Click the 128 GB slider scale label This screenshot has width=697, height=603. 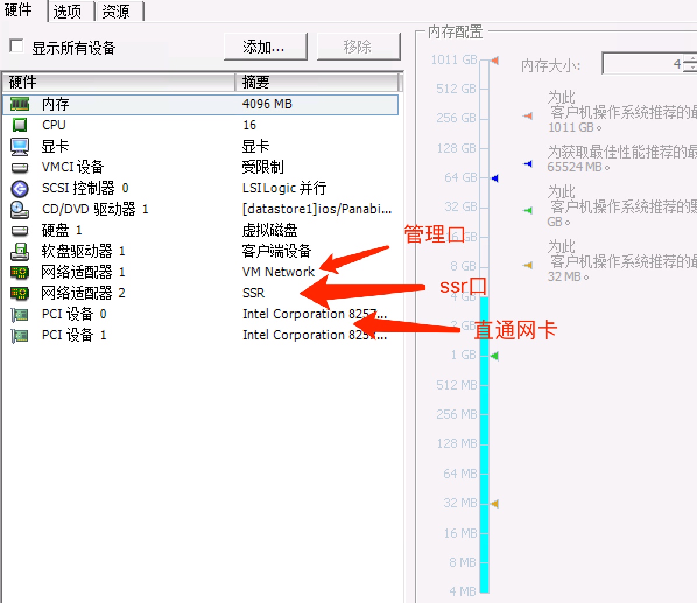point(456,148)
